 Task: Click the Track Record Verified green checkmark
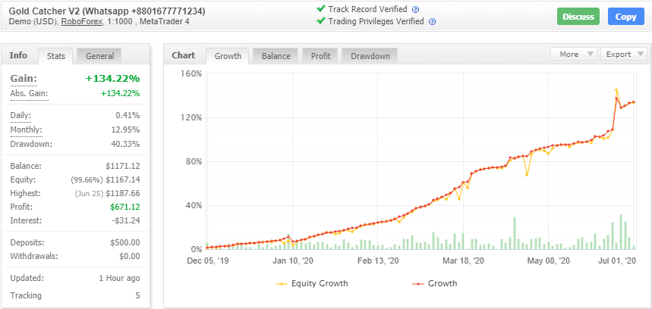320,9
